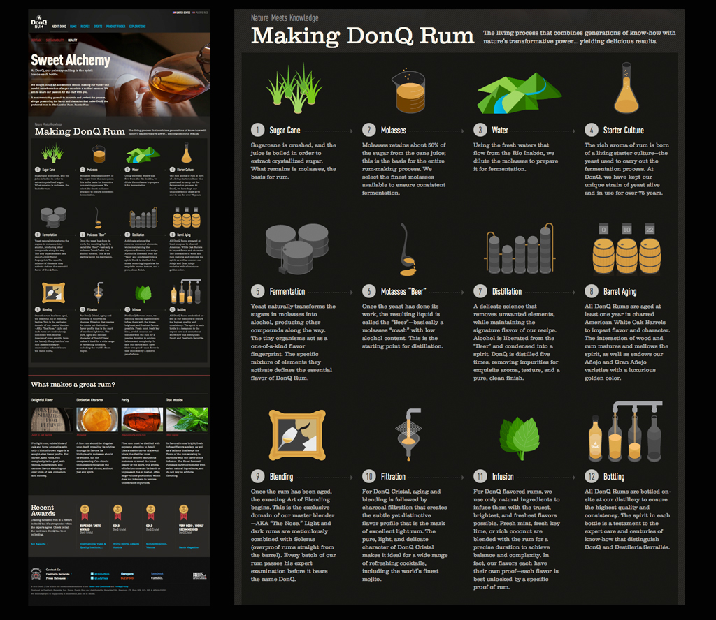Visit the tumblr footer link
Viewport: 716px width, 620px height.
[156, 577]
